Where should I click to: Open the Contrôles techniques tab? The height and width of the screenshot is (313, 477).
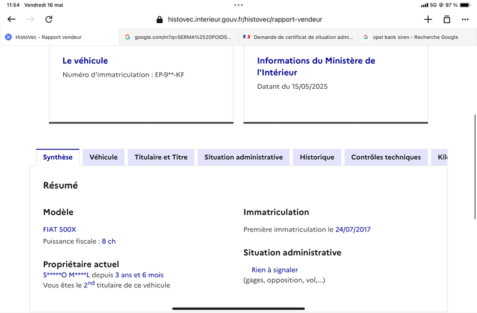click(x=386, y=157)
